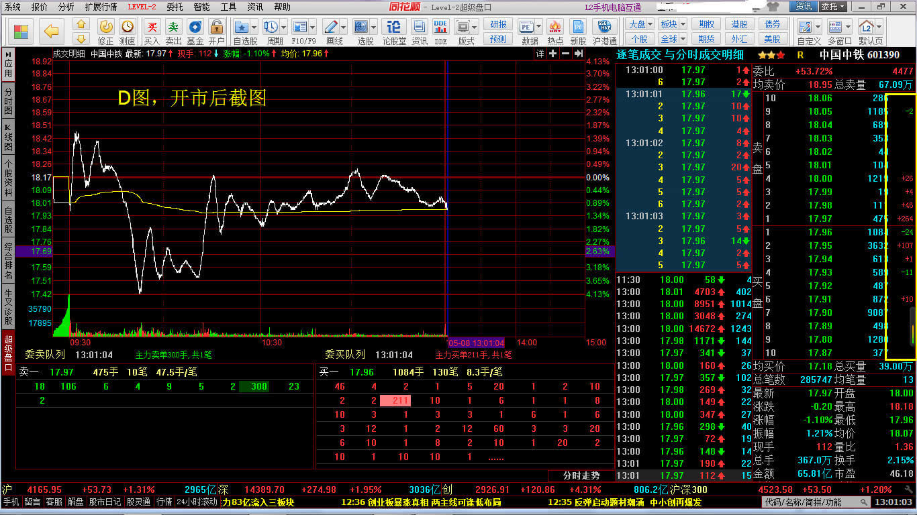Click the 研报 research report button
The height and width of the screenshot is (515, 917).
(x=498, y=25)
